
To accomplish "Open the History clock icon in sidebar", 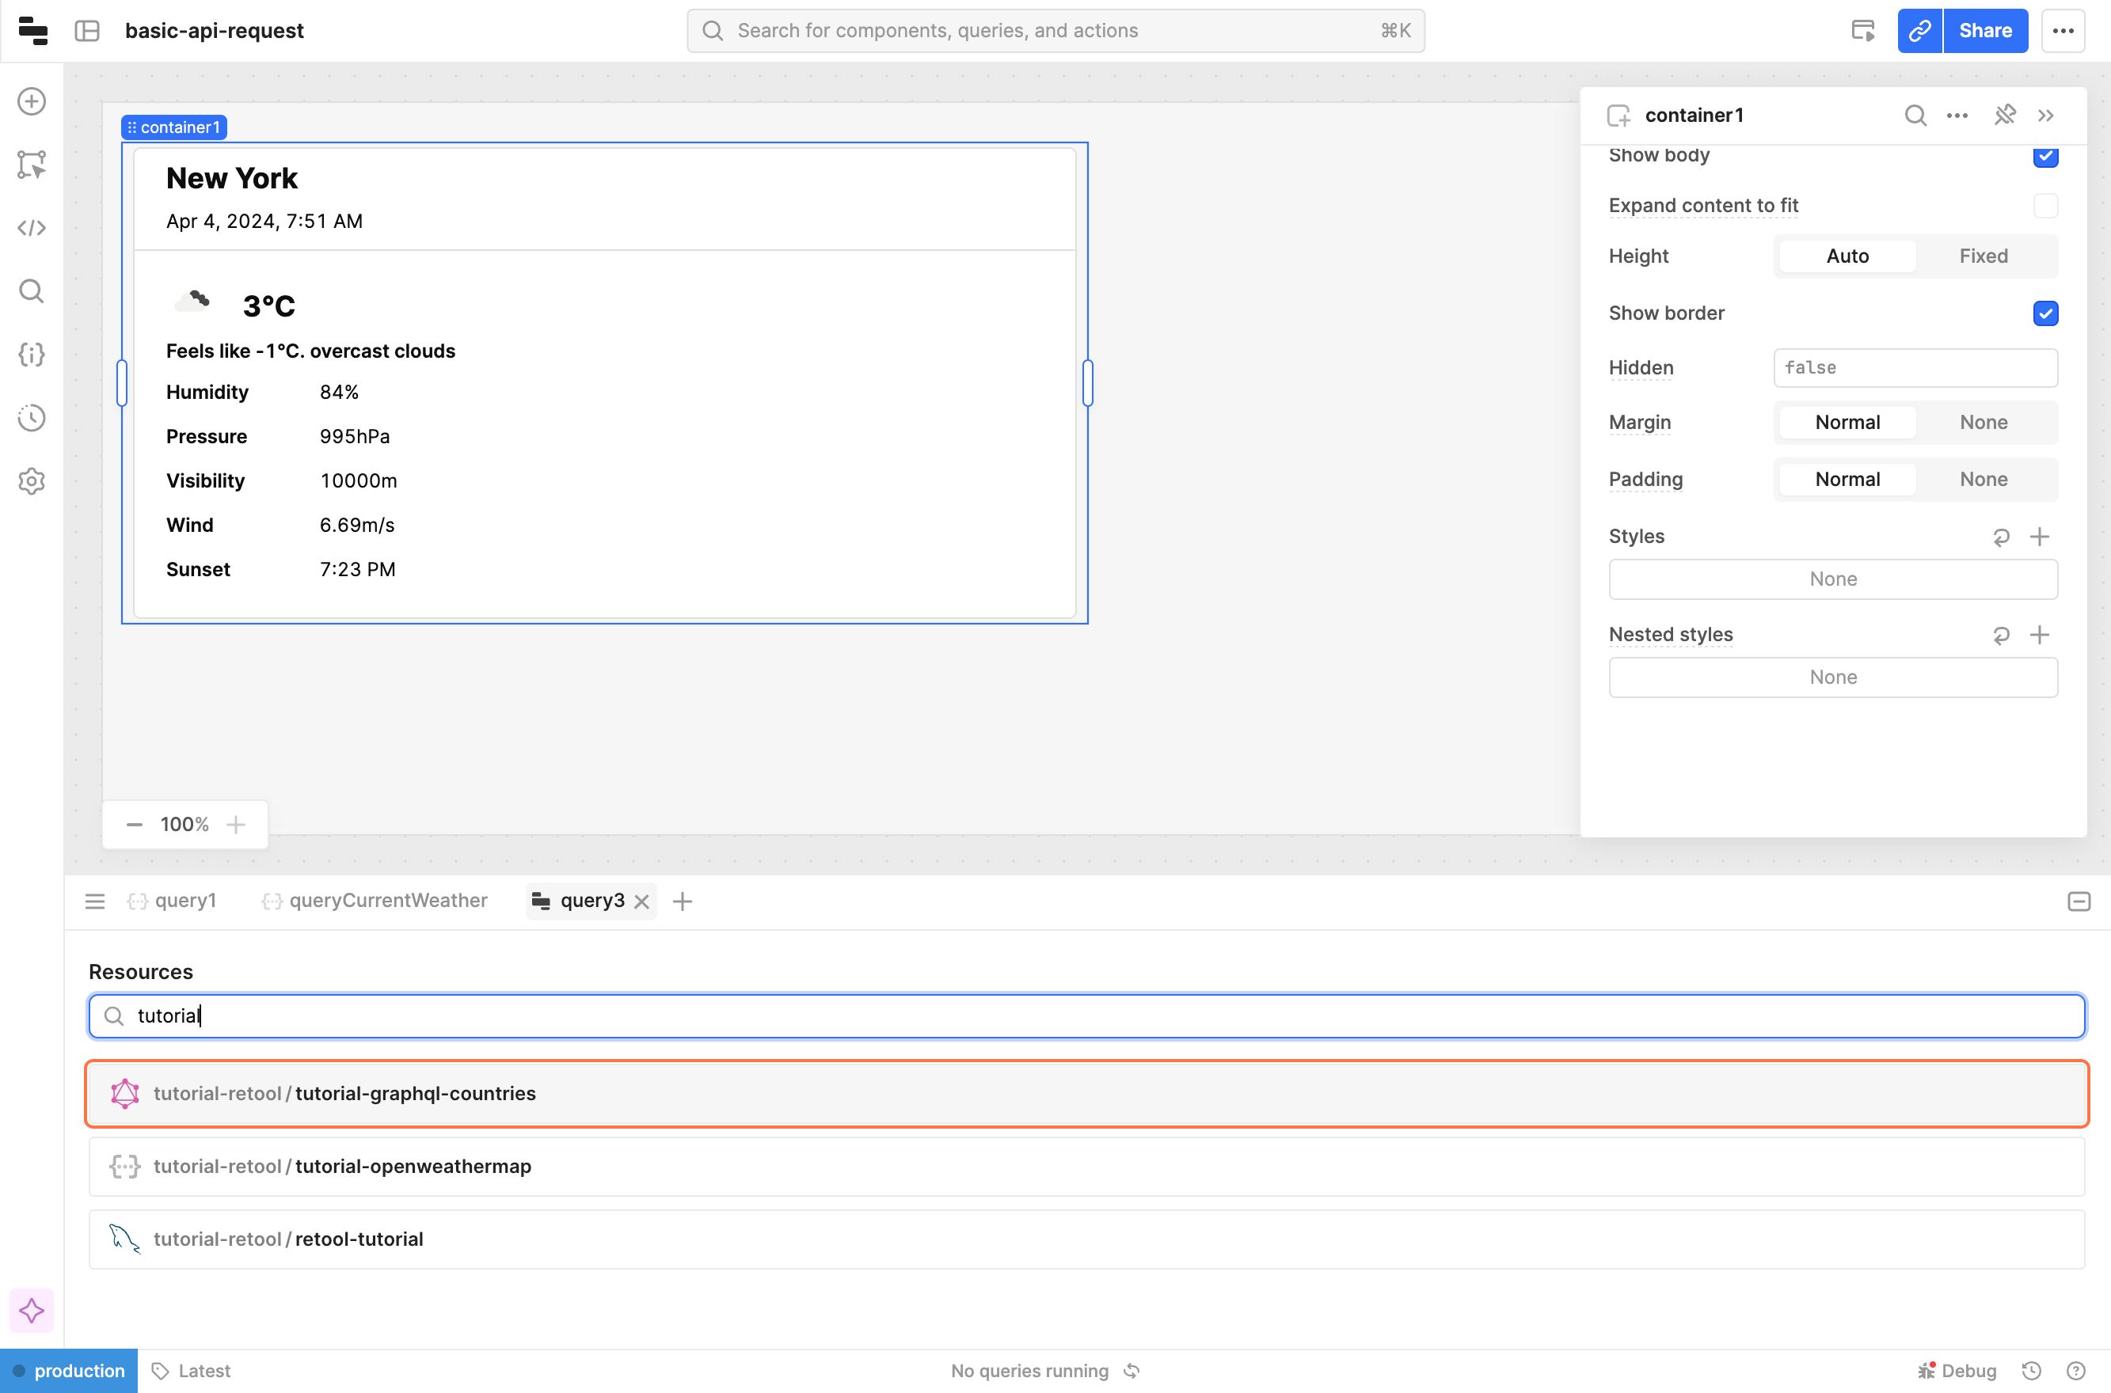I will click(32, 418).
